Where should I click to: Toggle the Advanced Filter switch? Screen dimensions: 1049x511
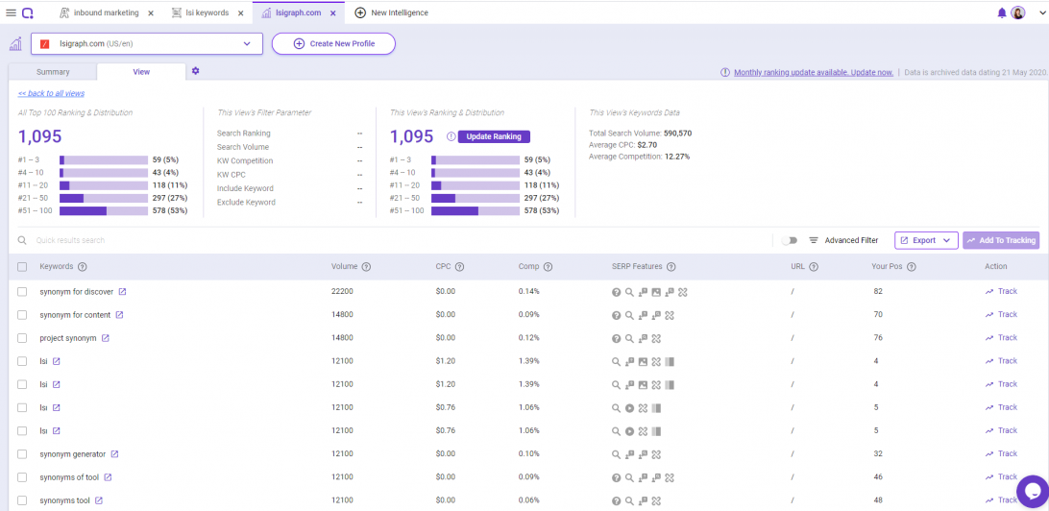(x=790, y=240)
